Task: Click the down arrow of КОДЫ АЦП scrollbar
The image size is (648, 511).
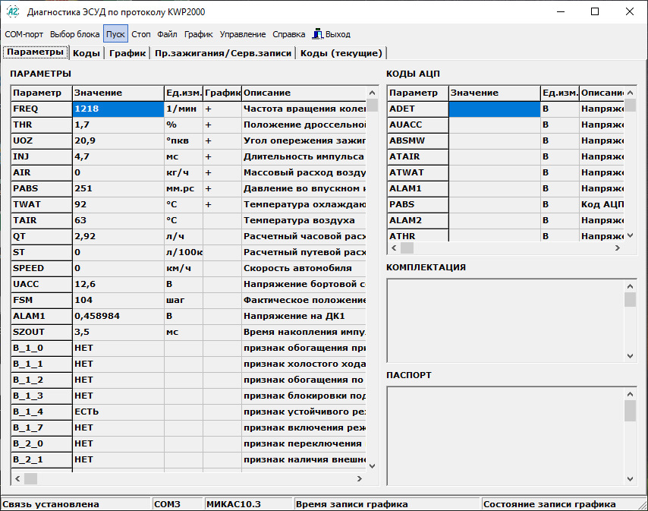Action: (x=631, y=235)
